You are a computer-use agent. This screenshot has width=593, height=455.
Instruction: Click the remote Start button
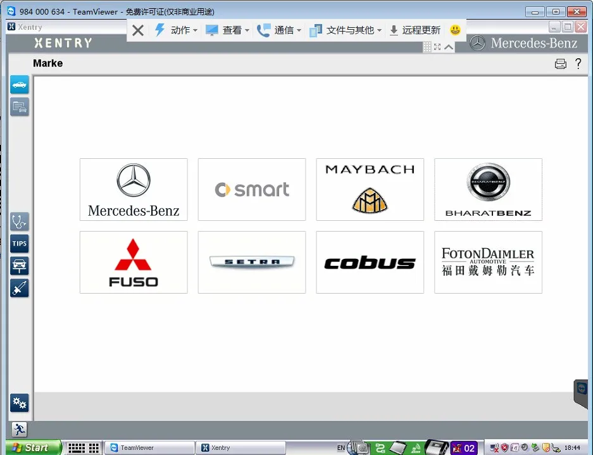[34, 447]
